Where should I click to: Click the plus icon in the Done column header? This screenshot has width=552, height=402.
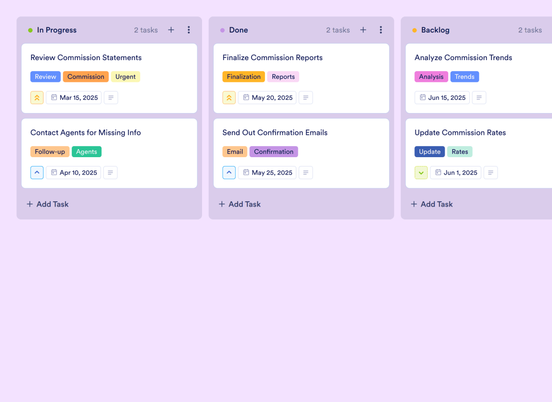(363, 30)
